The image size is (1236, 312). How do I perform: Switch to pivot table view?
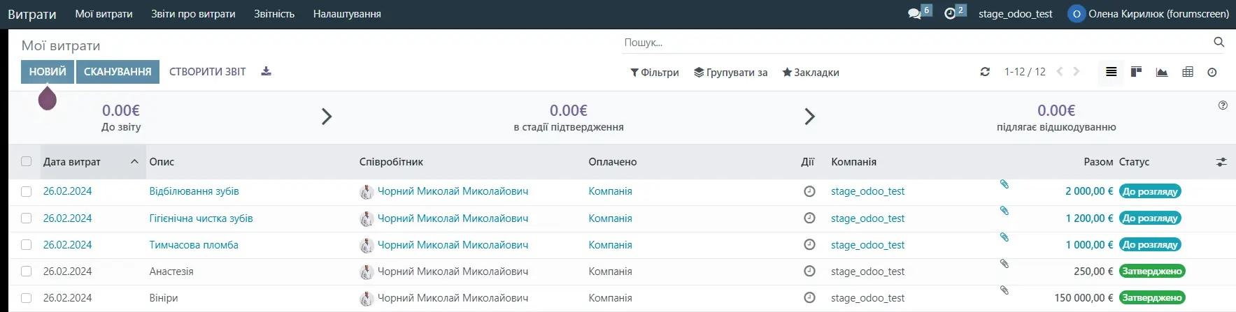[x=1188, y=72]
